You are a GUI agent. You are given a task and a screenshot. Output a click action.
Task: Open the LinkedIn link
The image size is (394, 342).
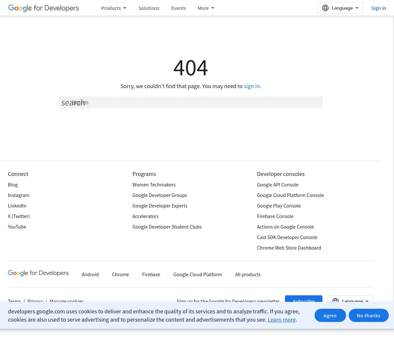tap(17, 206)
